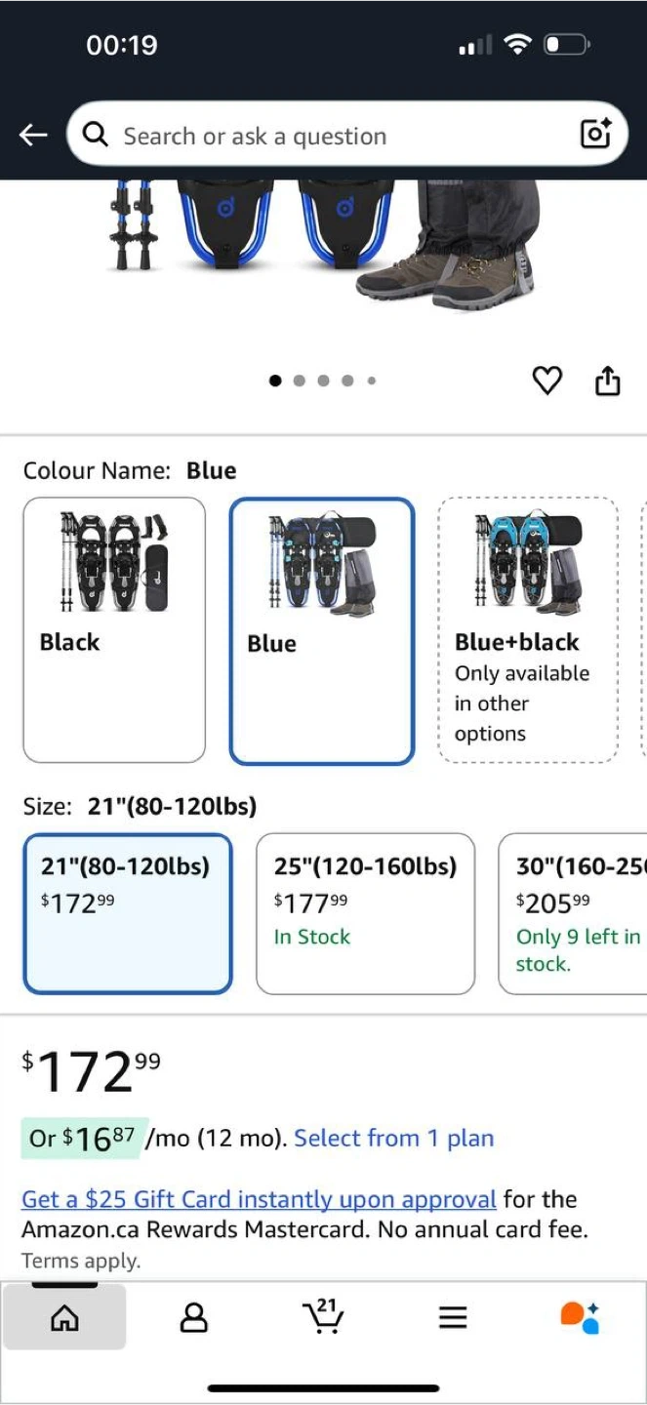Screen dimensions: 647x1405
Task: Choose the Blue+black colour variant
Action: (x=528, y=629)
